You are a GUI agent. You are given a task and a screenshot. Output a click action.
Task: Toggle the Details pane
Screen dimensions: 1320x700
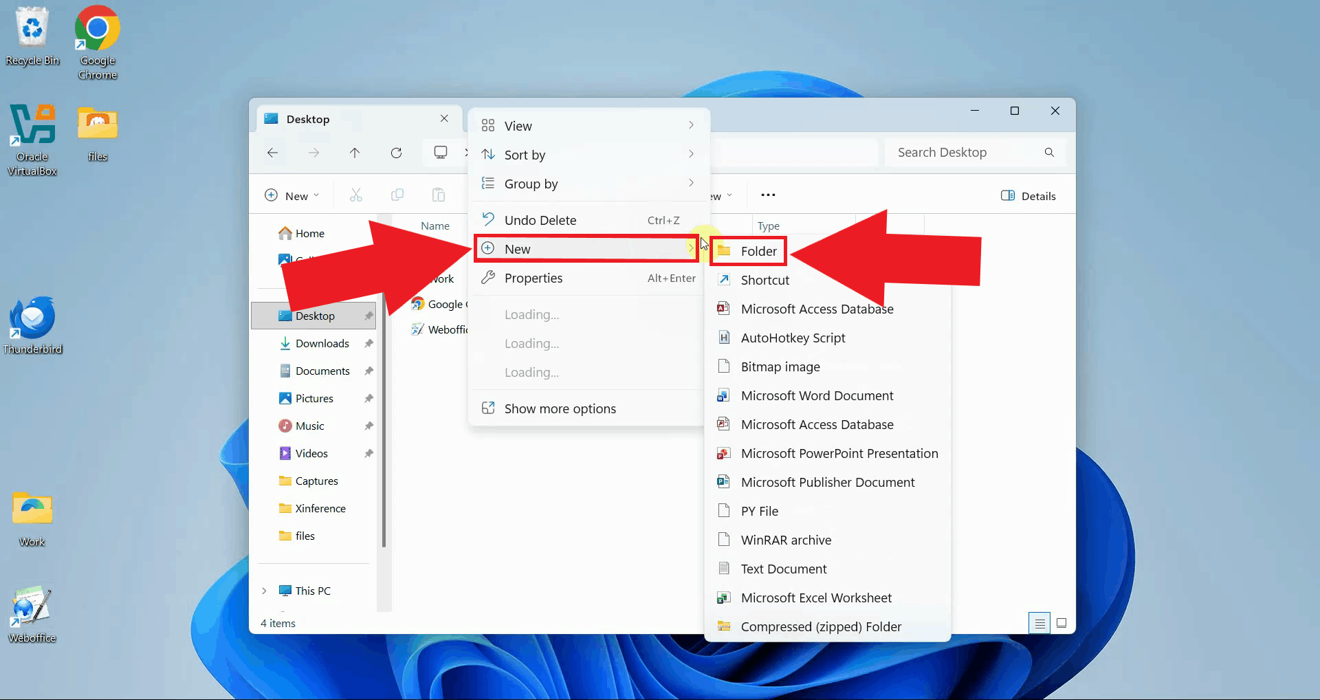[x=1027, y=195]
